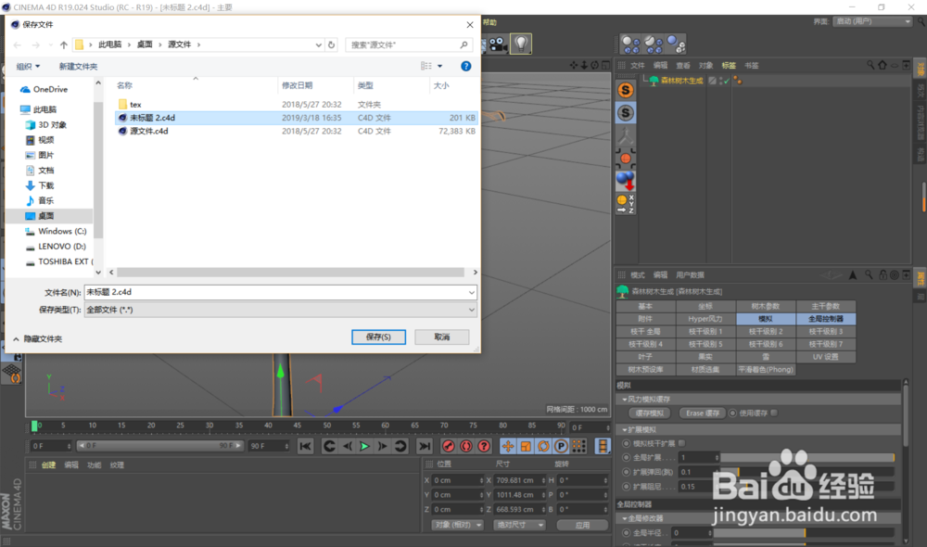Click the radio circle beside 扩展弹回

click(626, 472)
